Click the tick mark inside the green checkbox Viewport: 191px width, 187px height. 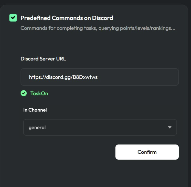13,18
